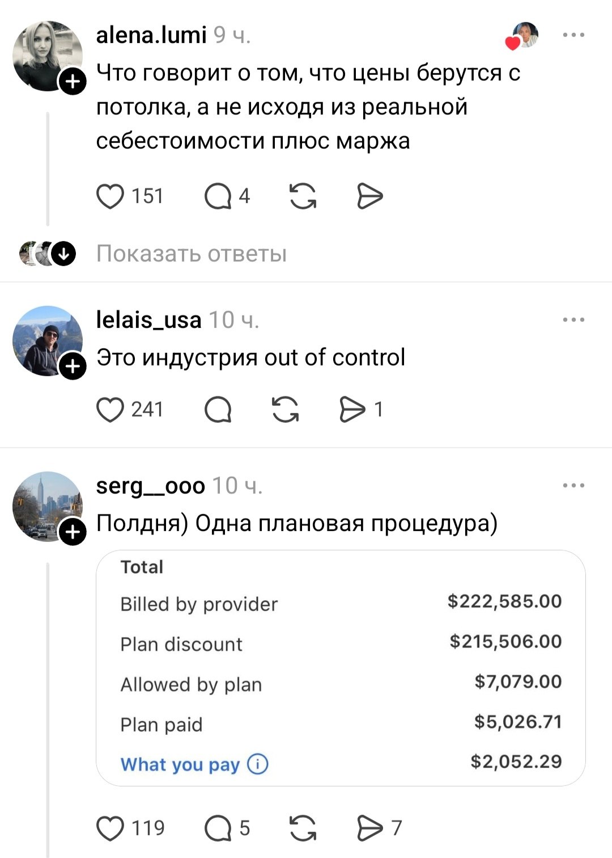The image size is (612, 858).
Task: Share alena.lumi's comment via send icon
Action: click(370, 196)
